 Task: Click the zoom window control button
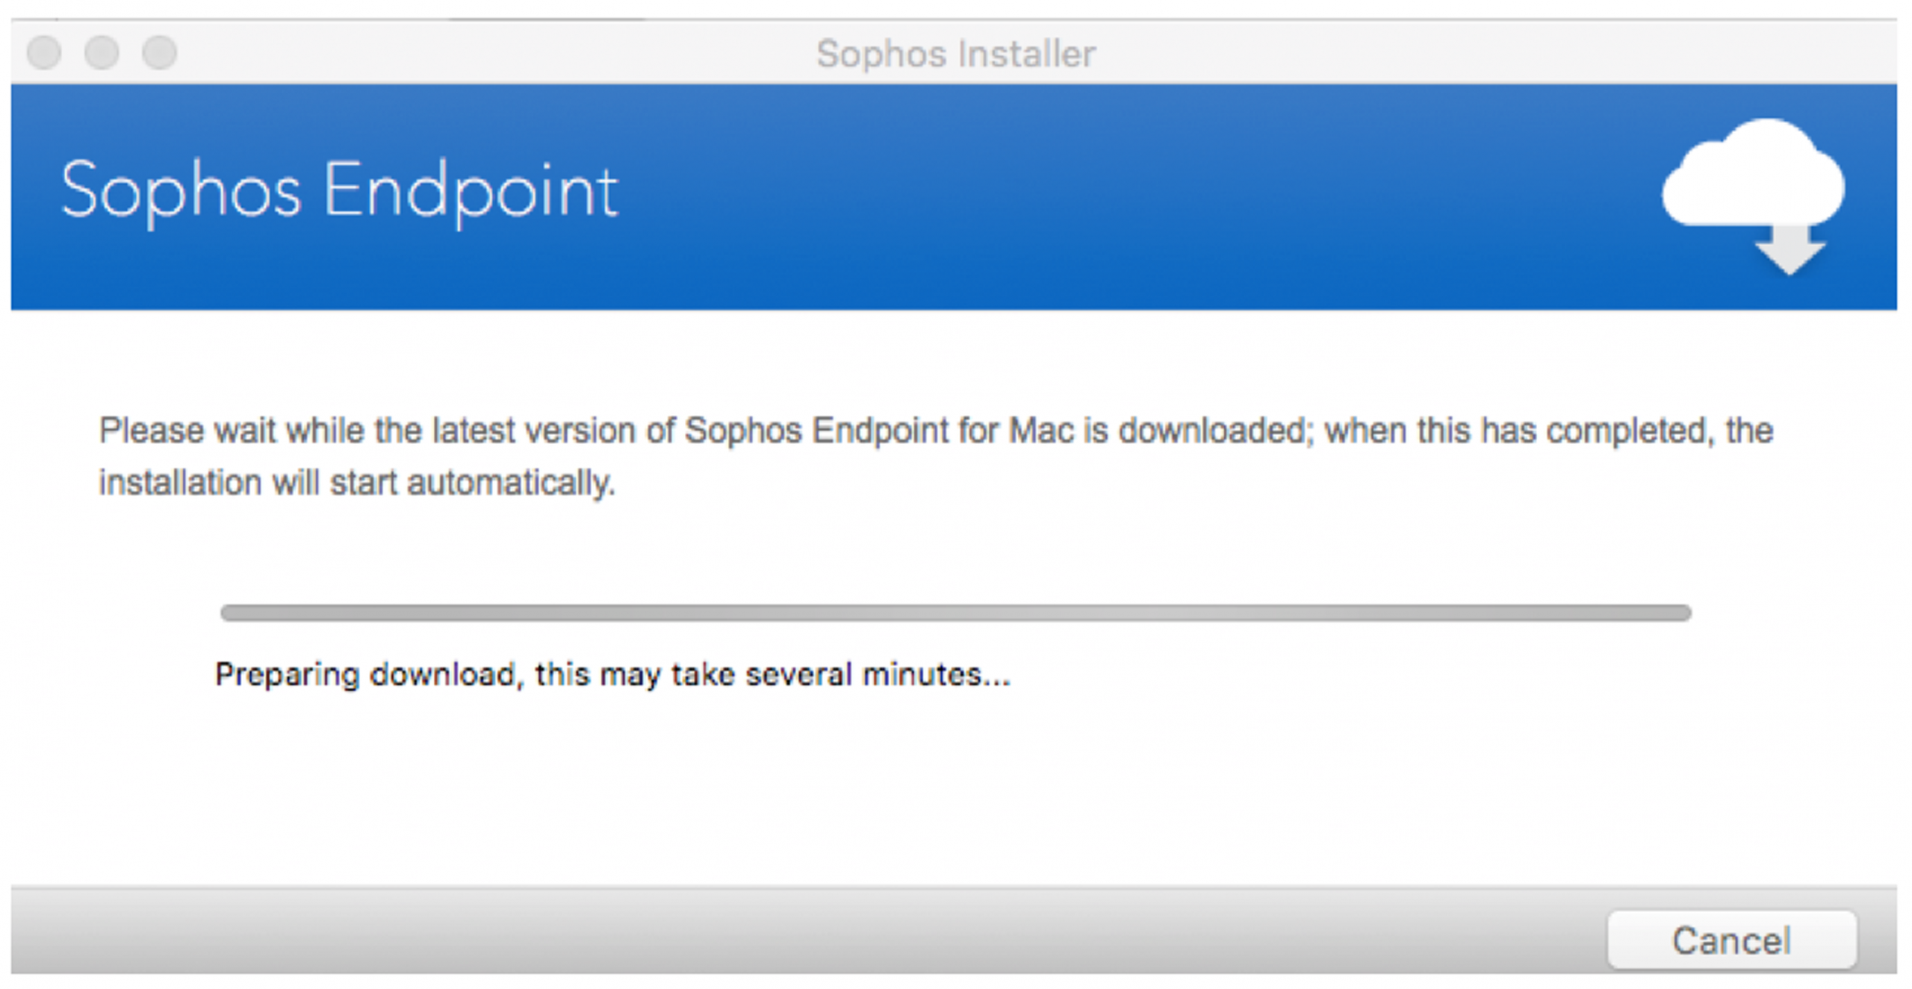pos(160,53)
